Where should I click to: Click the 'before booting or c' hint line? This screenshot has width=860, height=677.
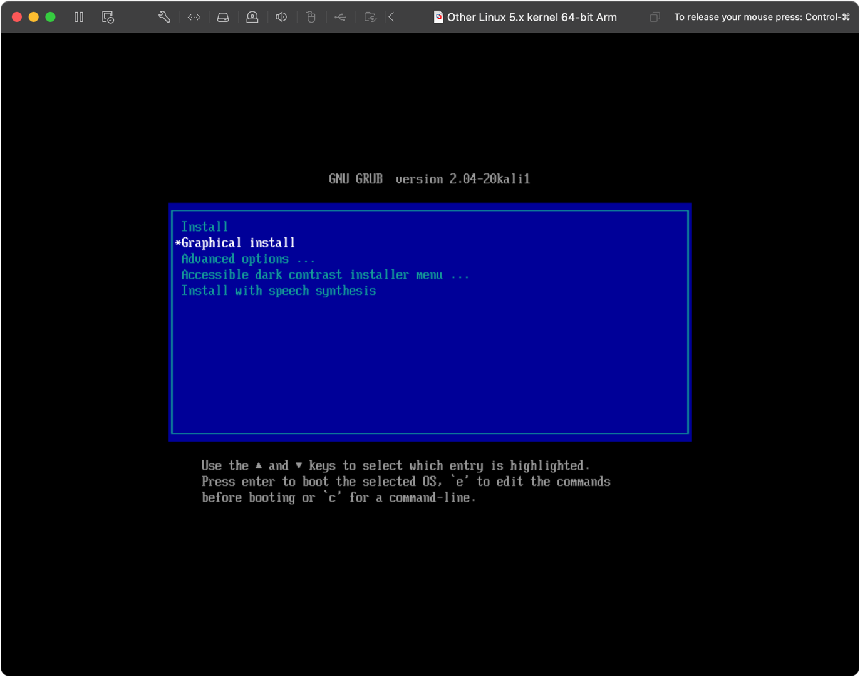[339, 497]
